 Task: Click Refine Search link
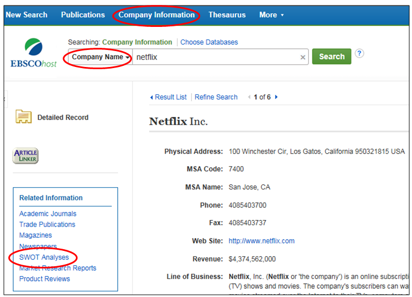click(216, 97)
